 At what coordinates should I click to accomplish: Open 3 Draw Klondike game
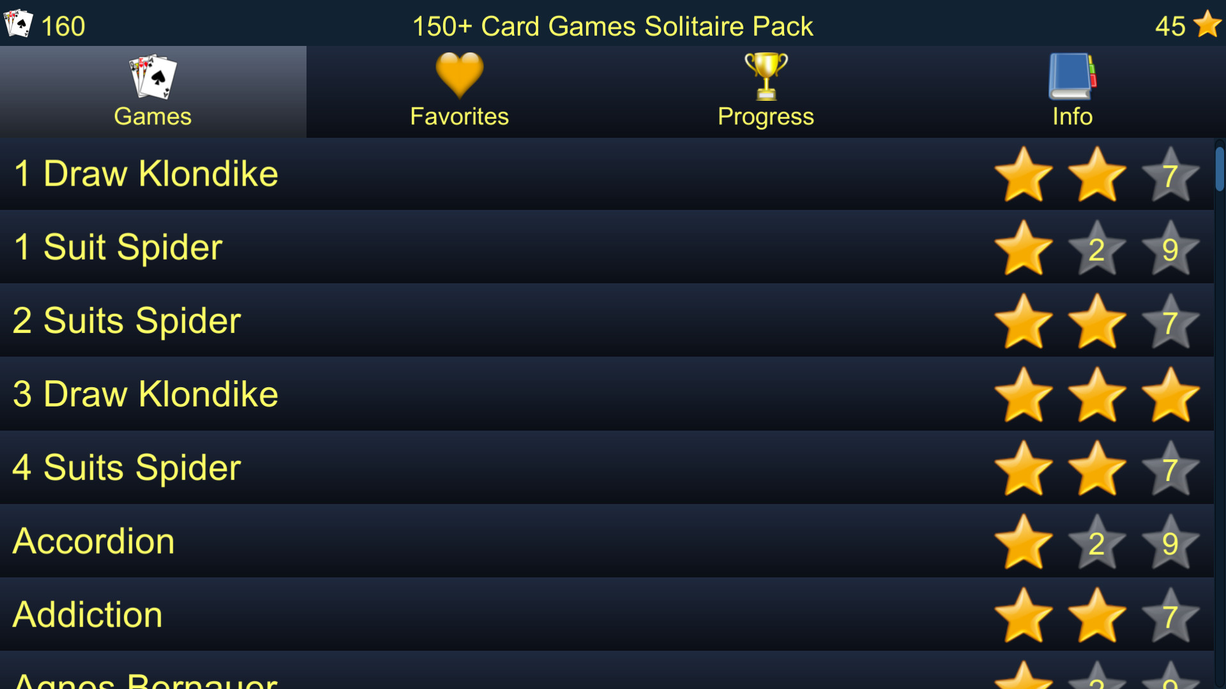pyautogui.click(x=146, y=394)
